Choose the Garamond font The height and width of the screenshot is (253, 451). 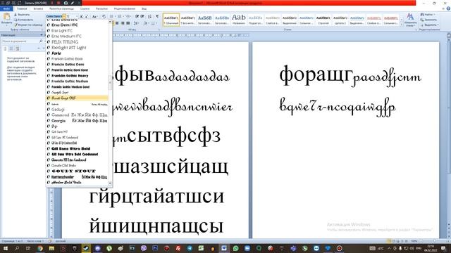pyautogui.click(x=77, y=115)
